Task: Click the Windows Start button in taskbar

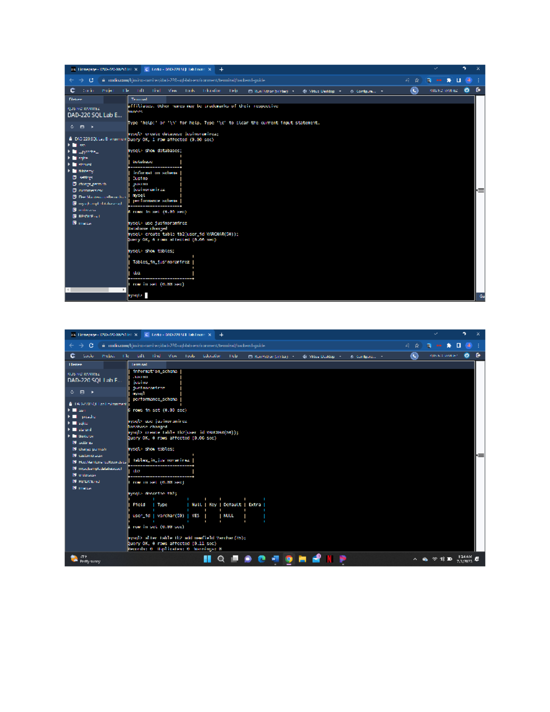Action: 207,559
